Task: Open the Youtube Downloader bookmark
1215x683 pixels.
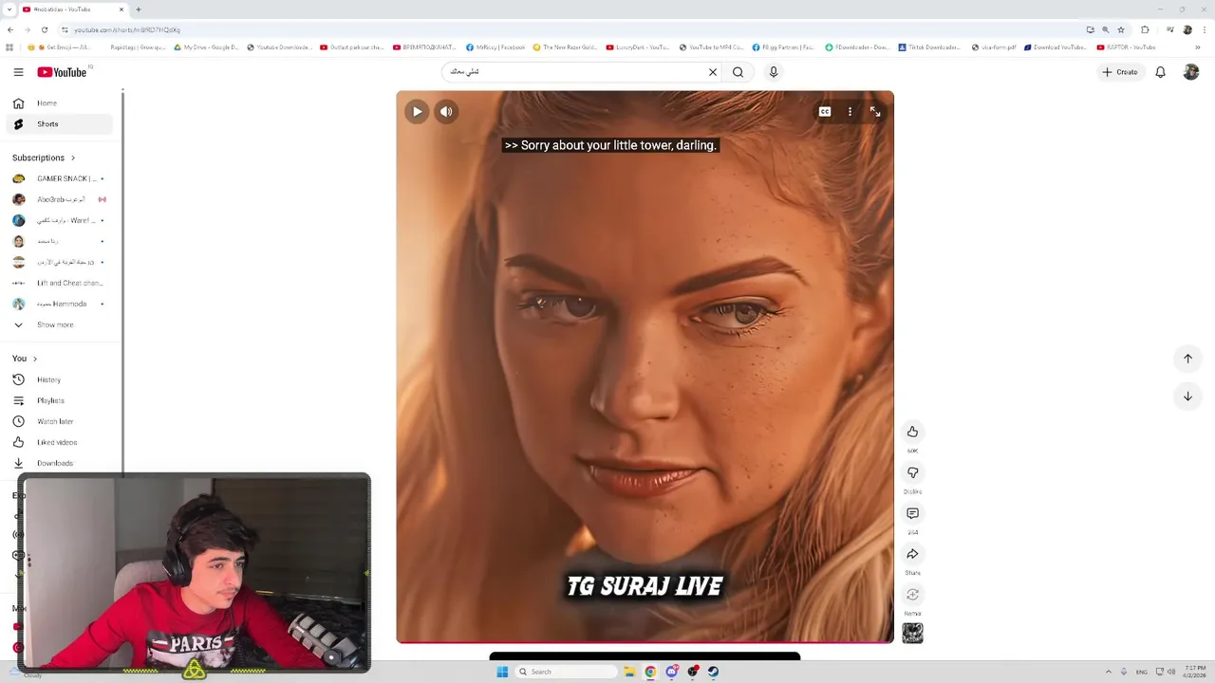Action: point(282,47)
